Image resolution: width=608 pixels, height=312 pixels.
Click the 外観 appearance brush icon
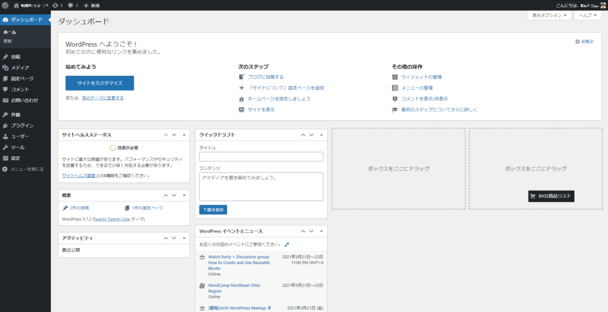5,114
